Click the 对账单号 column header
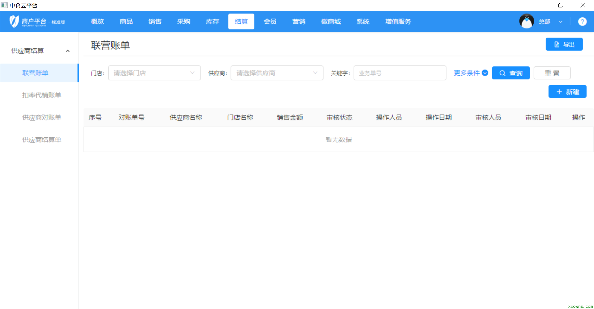 click(x=131, y=117)
